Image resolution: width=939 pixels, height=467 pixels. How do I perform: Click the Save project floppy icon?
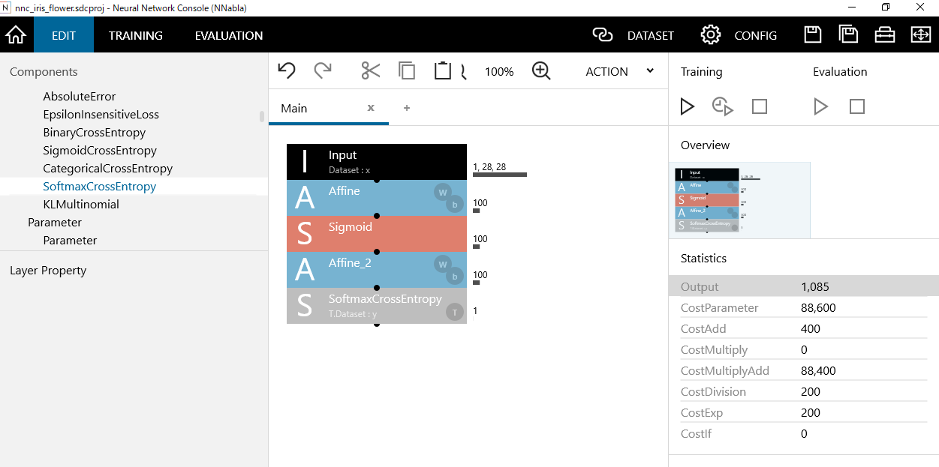(812, 35)
